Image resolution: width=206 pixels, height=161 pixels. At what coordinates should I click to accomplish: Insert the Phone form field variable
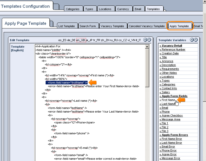[165, 112]
